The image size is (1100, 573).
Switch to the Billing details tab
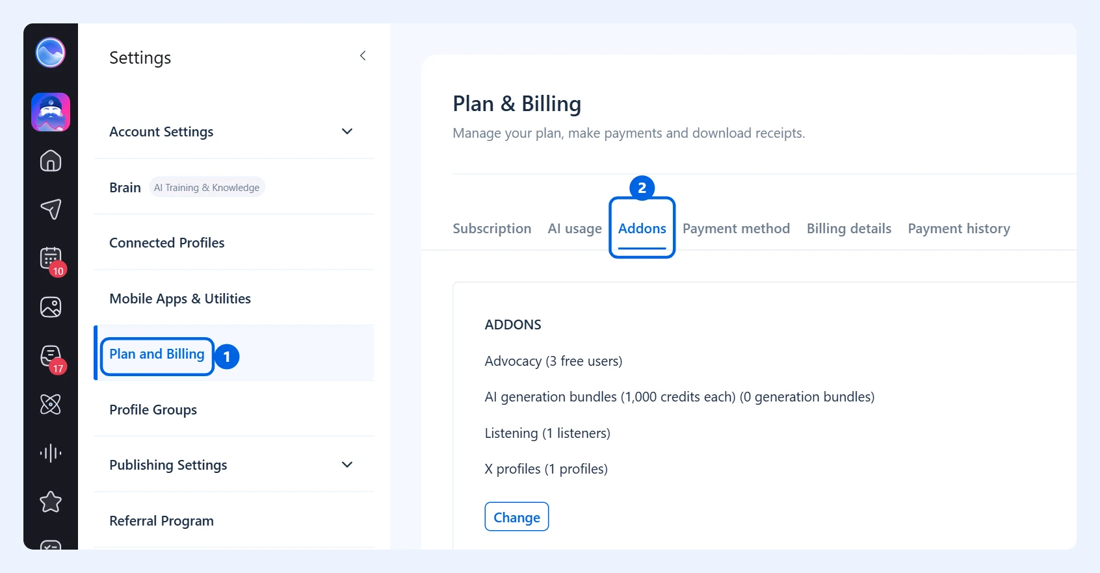tap(849, 229)
